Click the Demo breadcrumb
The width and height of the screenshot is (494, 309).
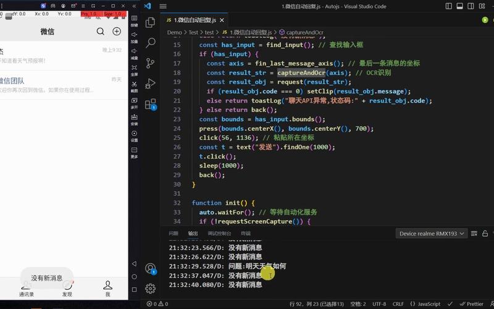pos(174,32)
